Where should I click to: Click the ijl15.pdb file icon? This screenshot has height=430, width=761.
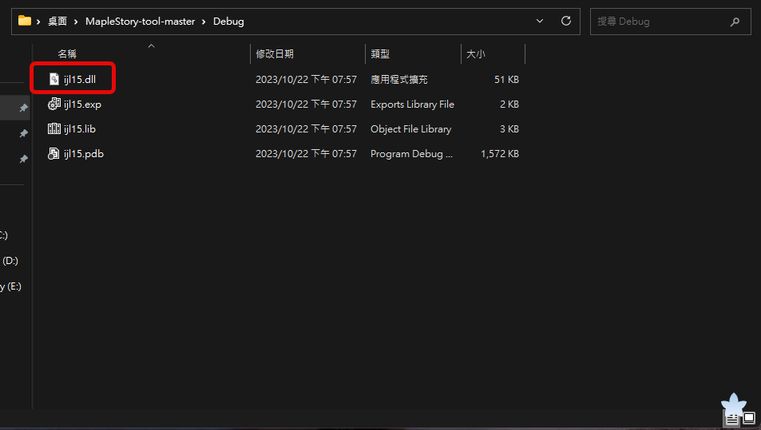pos(54,153)
